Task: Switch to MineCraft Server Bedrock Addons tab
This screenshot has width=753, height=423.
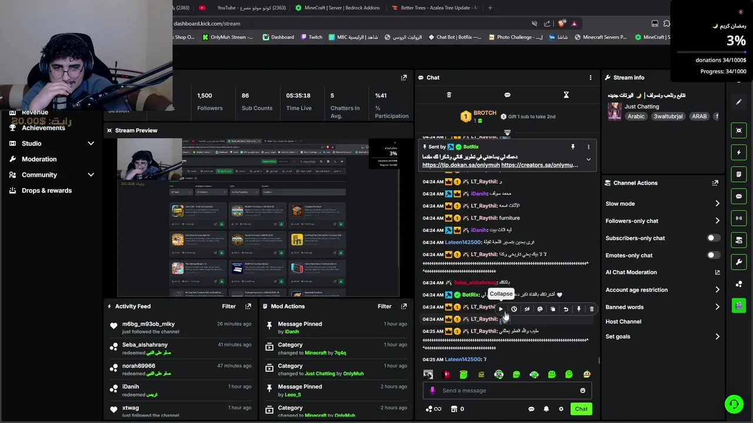Action: (338, 8)
